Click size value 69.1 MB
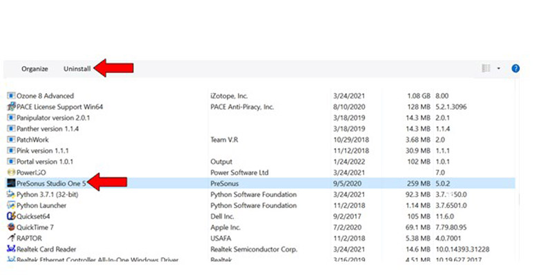Screen dimensions: 552x275 pos(418,227)
